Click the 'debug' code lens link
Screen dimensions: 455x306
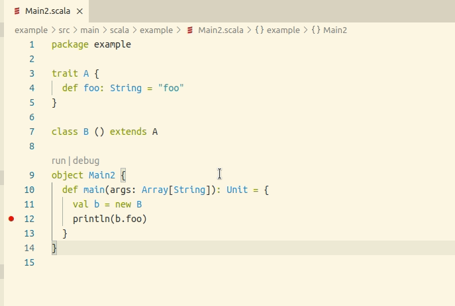point(86,161)
